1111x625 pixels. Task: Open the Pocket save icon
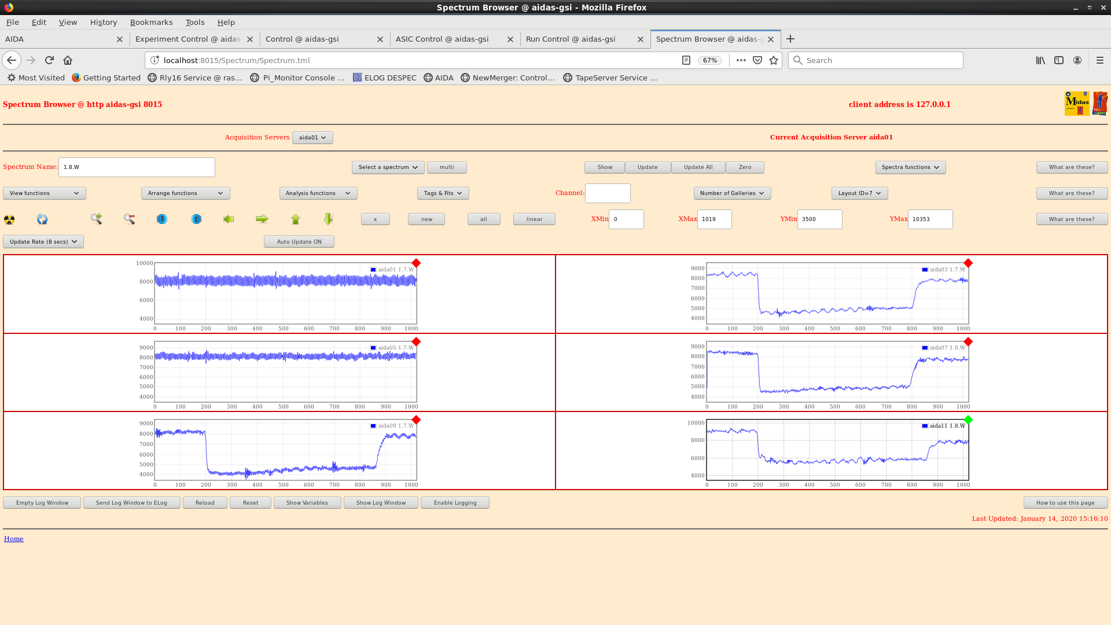(x=757, y=60)
